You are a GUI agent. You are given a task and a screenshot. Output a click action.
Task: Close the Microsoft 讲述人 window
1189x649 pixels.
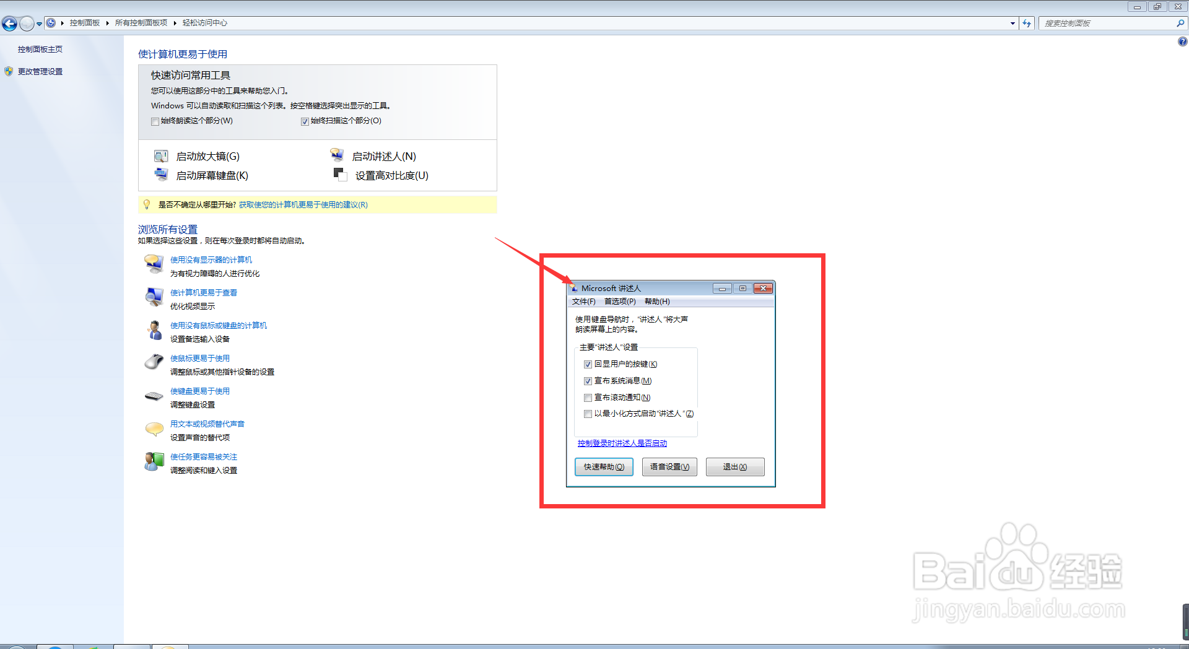[x=764, y=288]
